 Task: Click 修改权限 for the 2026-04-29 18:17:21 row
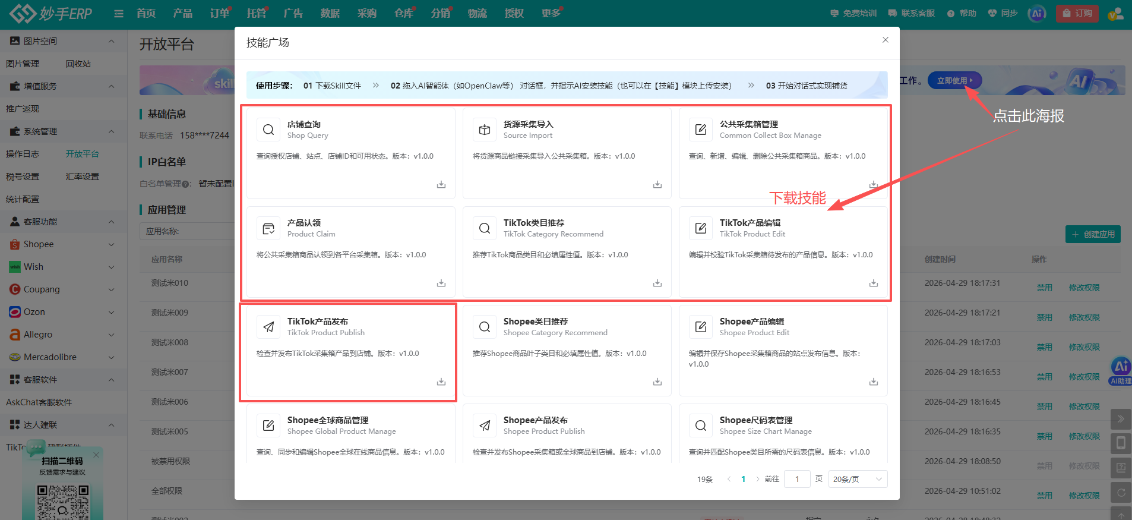tap(1084, 317)
